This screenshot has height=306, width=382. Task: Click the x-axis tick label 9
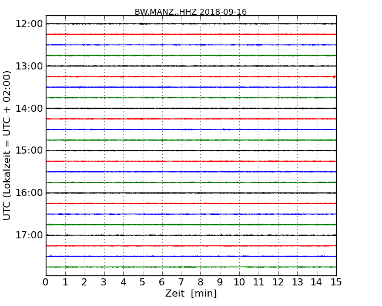[220, 282]
